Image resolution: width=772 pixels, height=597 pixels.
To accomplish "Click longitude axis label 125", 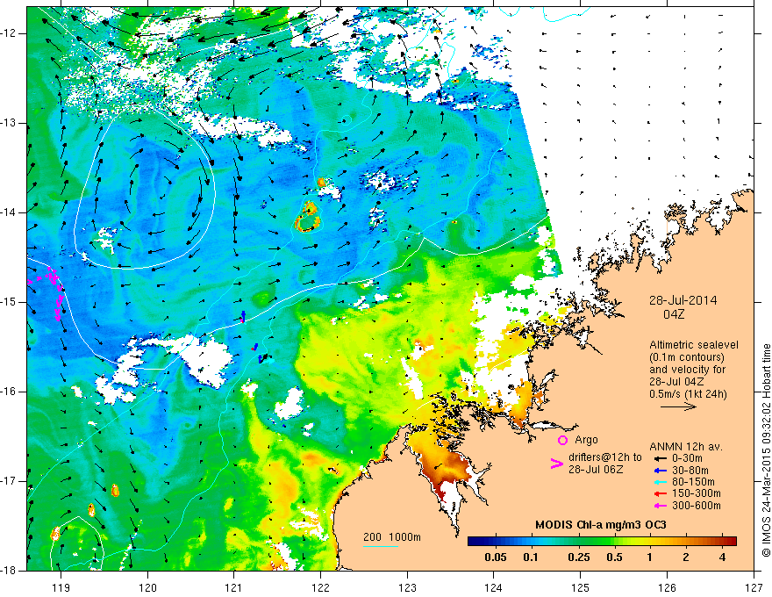I will [581, 588].
